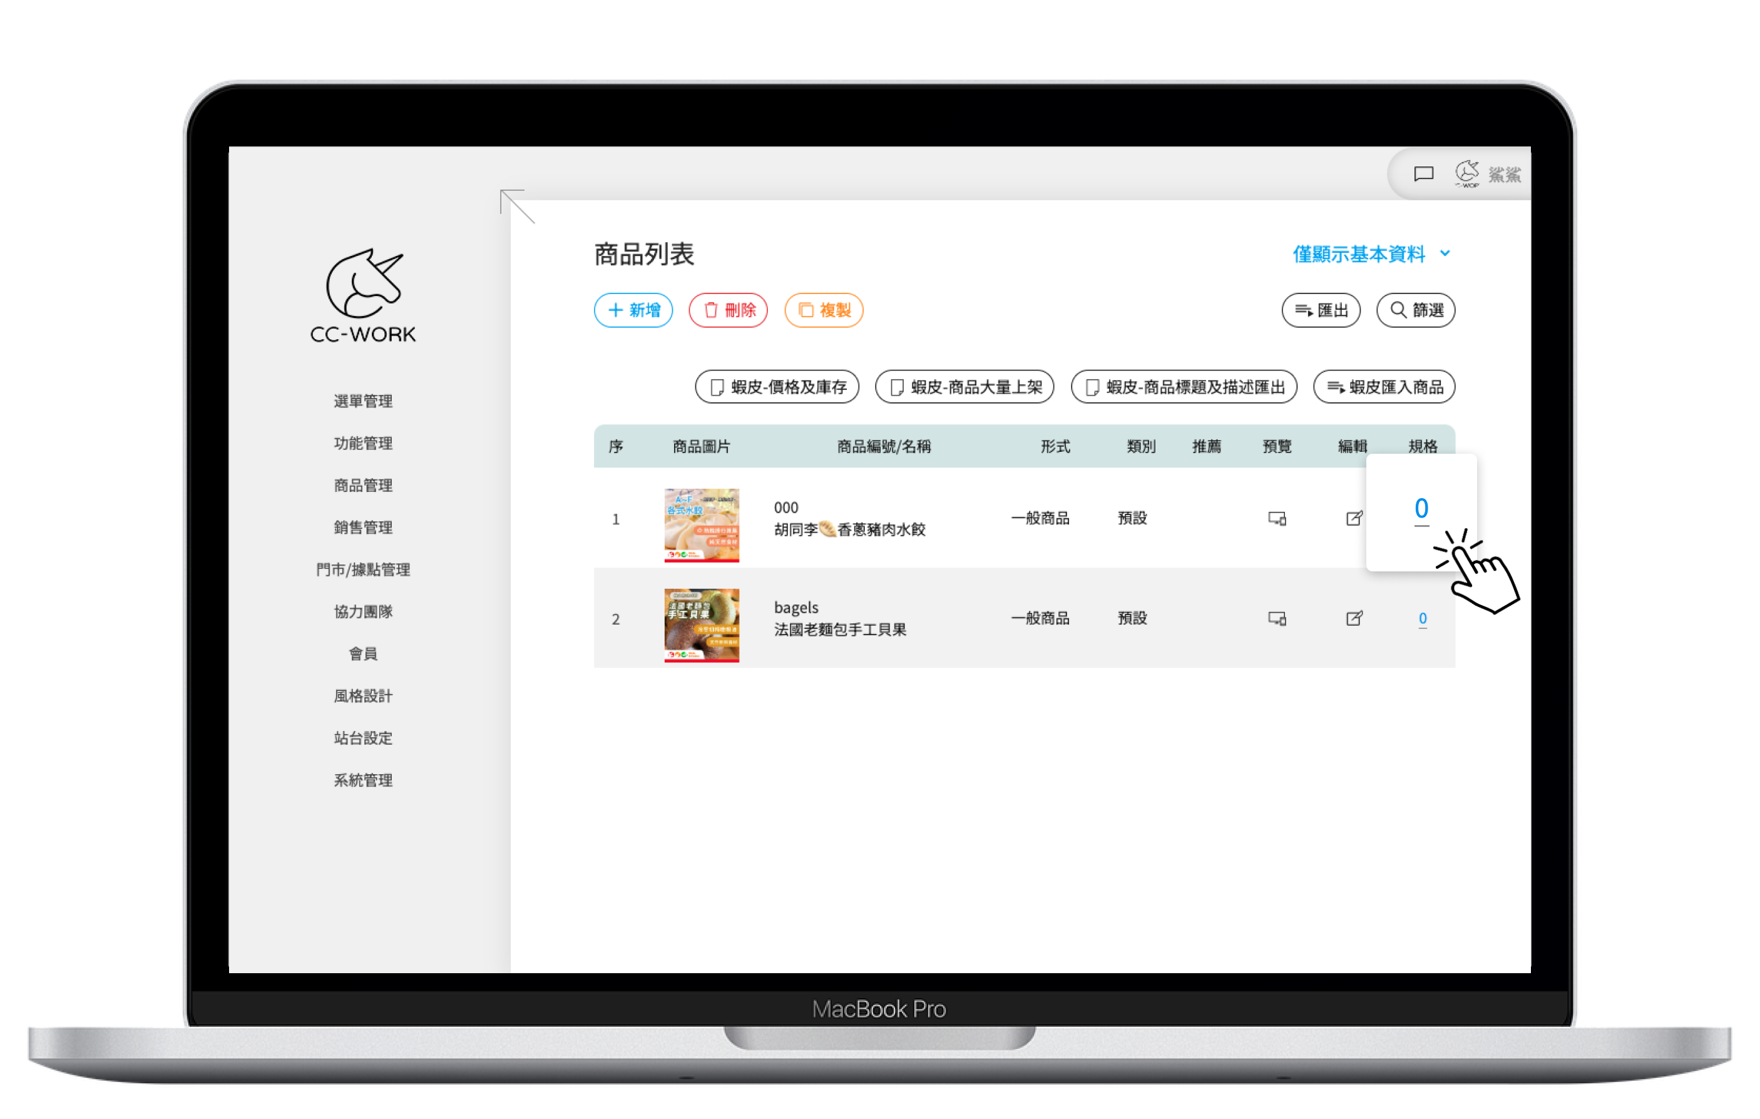Open the 篩選 filter search button
Viewport: 1760px width, 1119px height.
coord(1415,310)
